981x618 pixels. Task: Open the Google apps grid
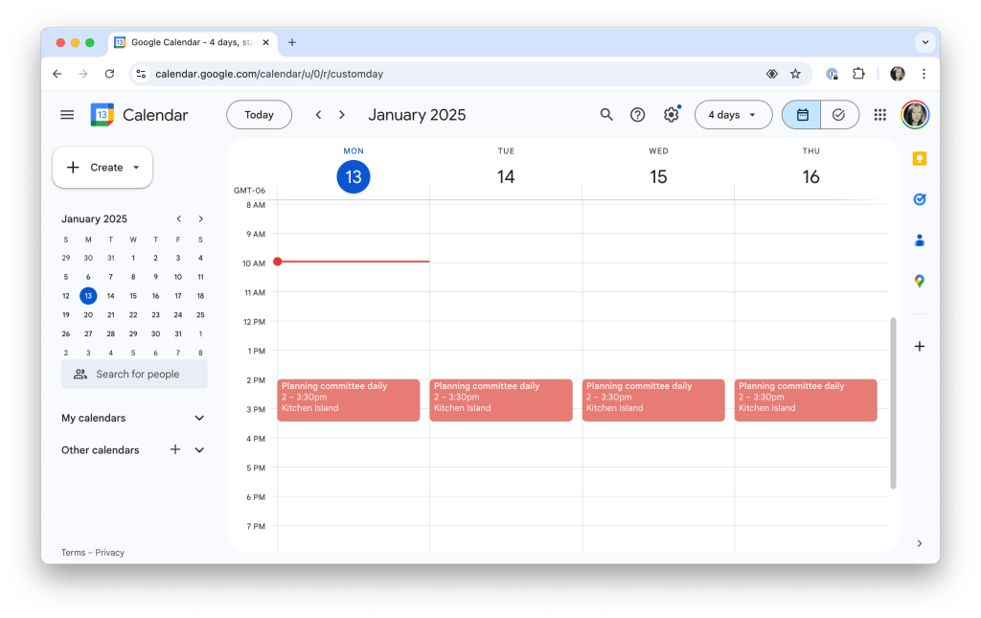point(880,115)
